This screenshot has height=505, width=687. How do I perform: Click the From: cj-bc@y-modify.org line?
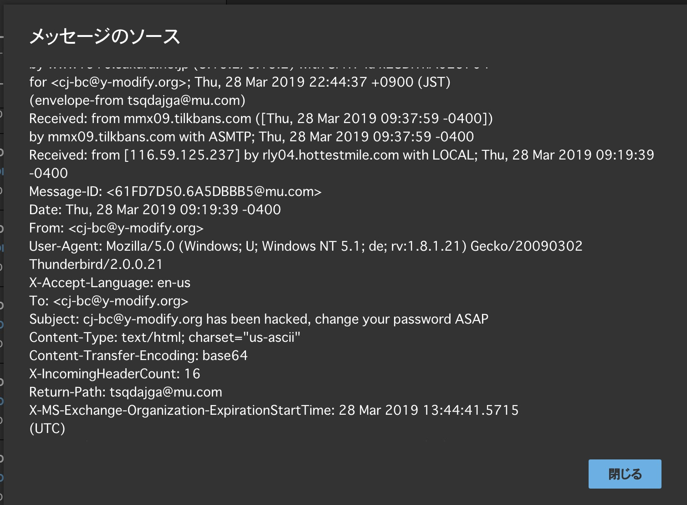[x=116, y=228]
